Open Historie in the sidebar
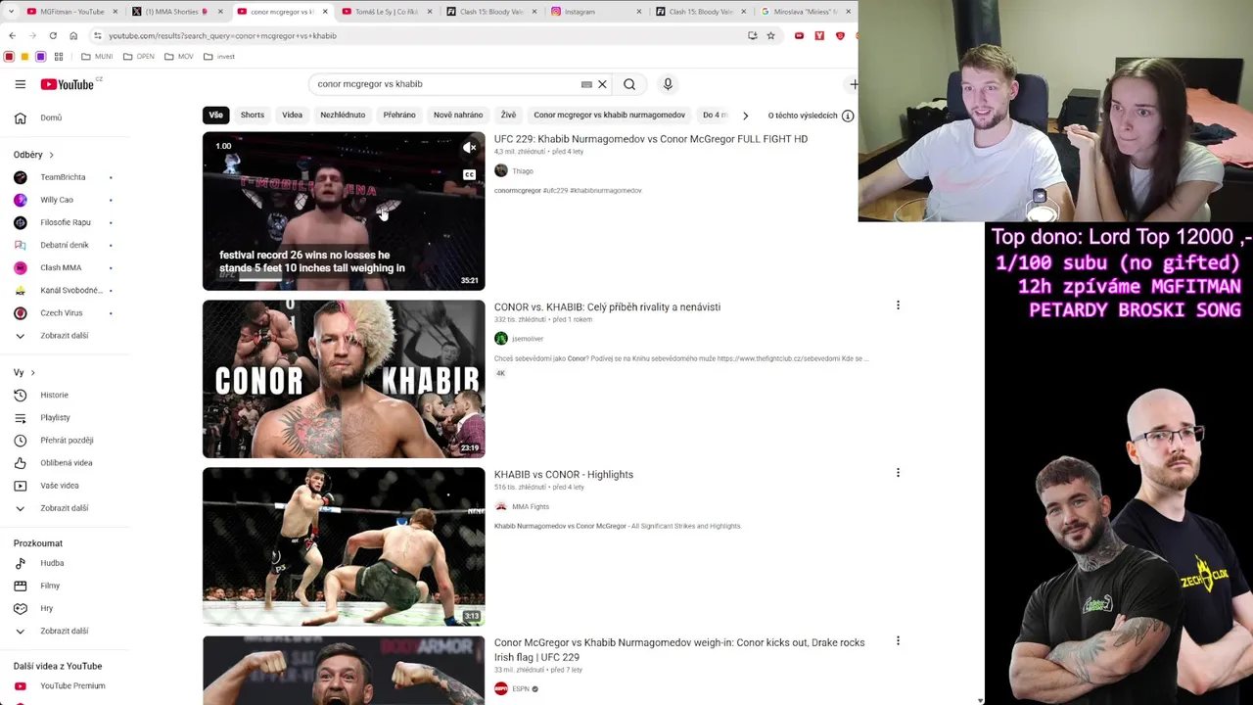 54,395
